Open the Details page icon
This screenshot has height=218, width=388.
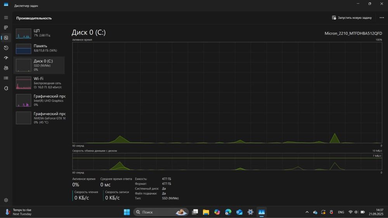click(6, 78)
